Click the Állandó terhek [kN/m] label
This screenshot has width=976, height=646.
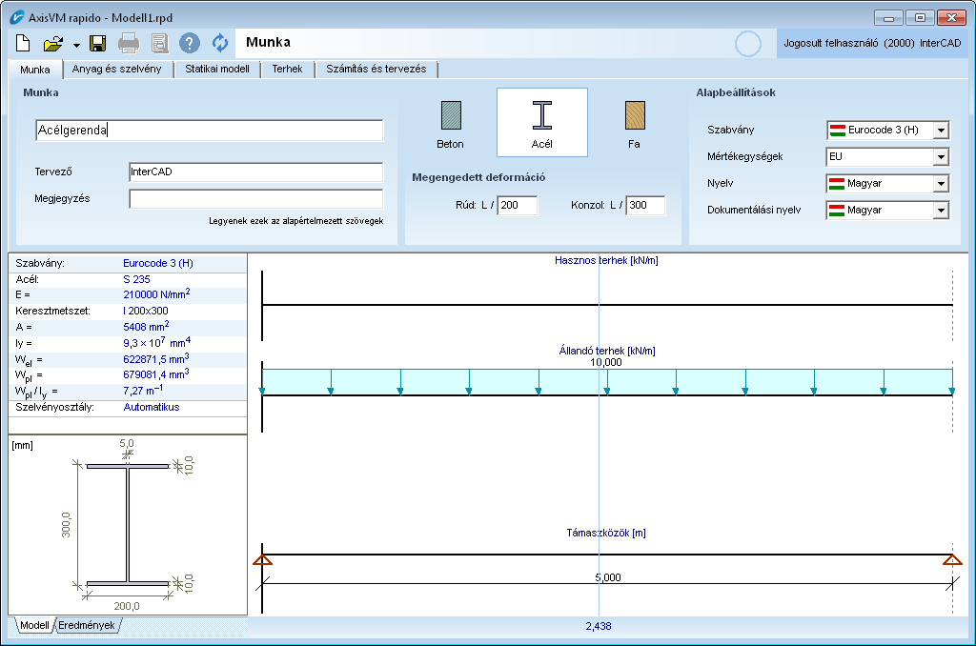pyautogui.click(x=607, y=351)
